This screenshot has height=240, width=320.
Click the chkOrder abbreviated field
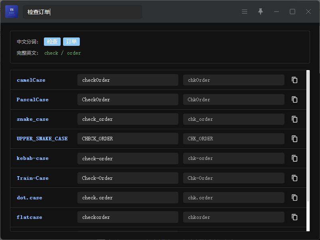234,80
